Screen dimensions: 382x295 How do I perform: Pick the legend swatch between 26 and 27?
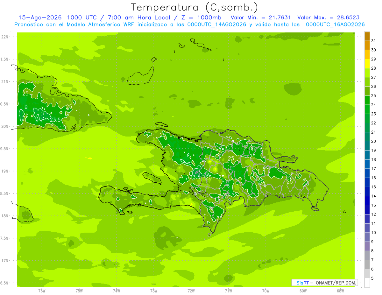tap(367, 82)
